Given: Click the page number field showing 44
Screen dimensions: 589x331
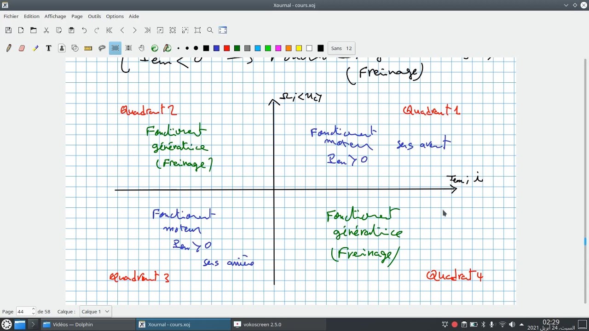Looking at the screenshot, I should click(23, 312).
